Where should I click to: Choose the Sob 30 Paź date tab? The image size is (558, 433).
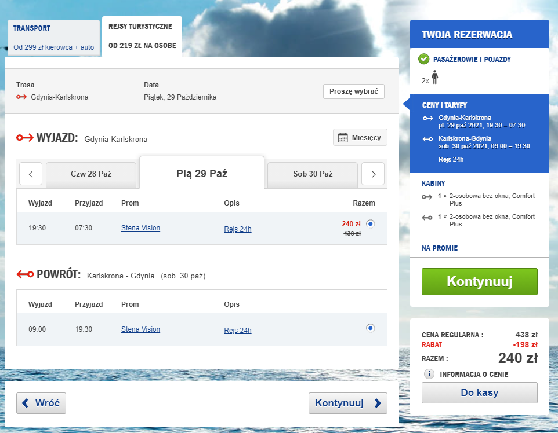[x=312, y=174]
